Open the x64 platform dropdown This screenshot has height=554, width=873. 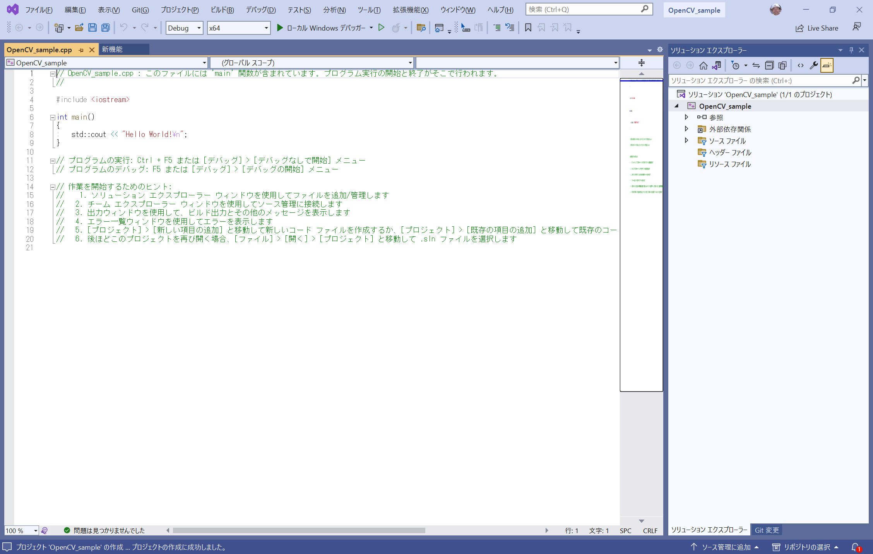tap(238, 28)
